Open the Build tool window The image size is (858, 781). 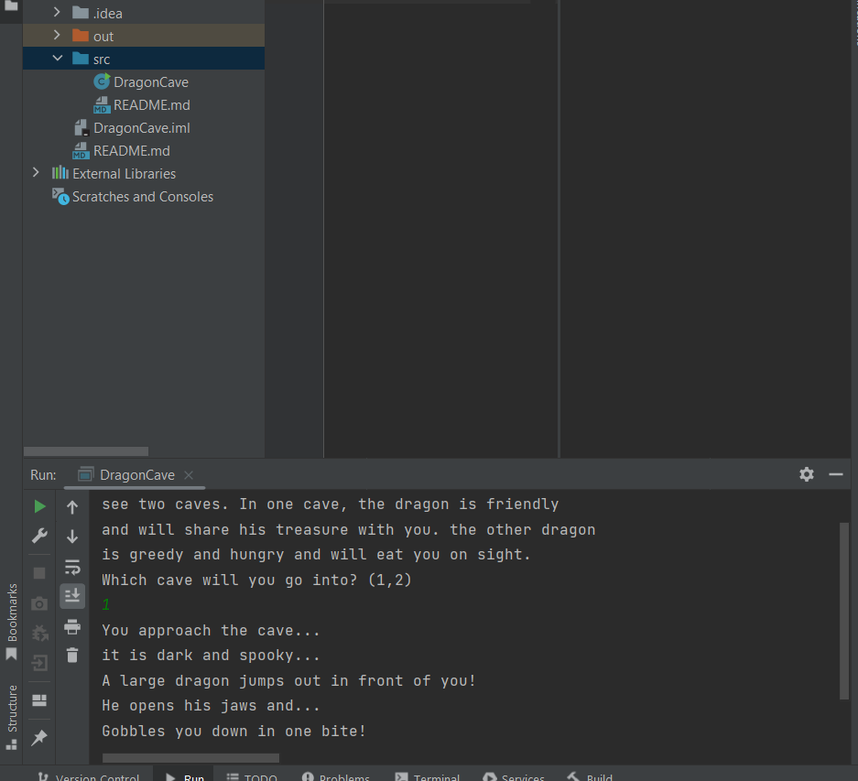[x=590, y=776]
